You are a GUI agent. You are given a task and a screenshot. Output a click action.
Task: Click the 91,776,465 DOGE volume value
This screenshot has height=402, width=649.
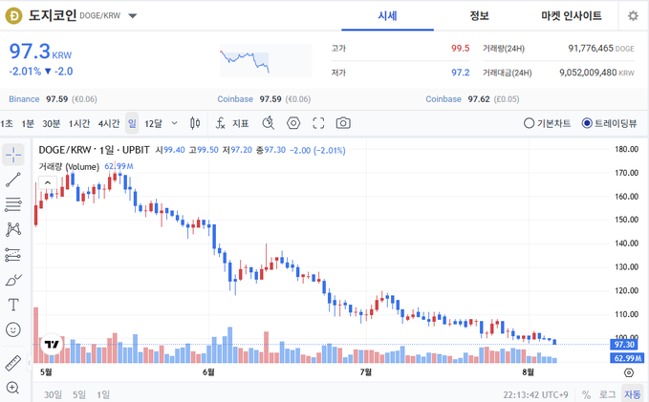pyautogui.click(x=601, y=49)
